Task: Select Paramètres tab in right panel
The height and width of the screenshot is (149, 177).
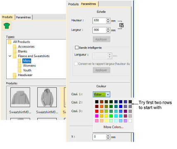Action: [89, 4]
